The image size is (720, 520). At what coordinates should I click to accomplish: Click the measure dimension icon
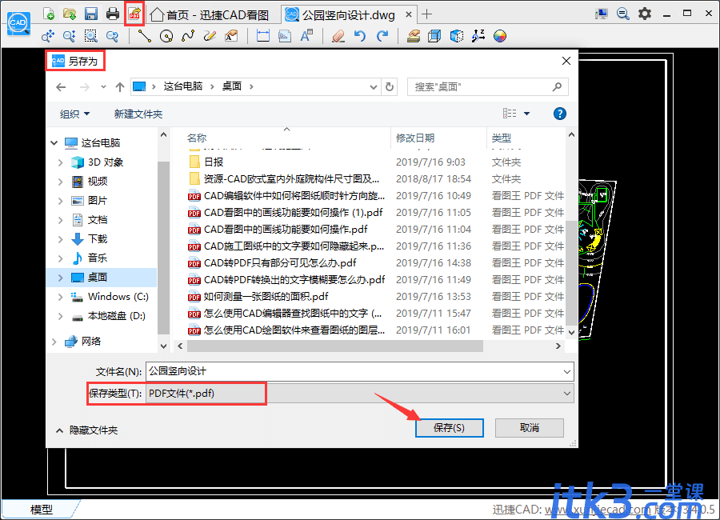263,36
